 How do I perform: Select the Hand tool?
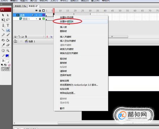(3, 50)
